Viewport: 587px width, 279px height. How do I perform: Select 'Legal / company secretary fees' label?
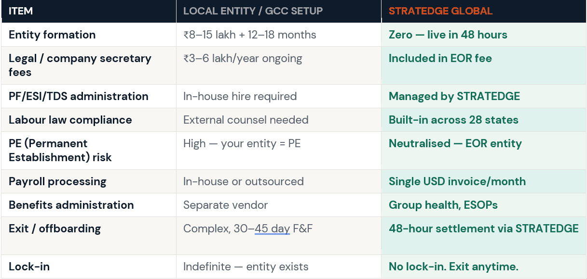click(x=80, y=65)
